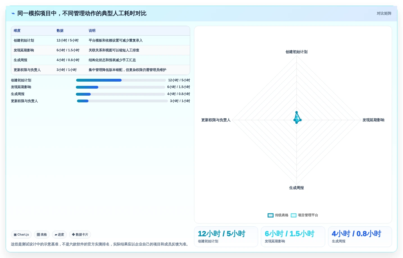Click the blue lightning icon beside the title

click(13, 13)
